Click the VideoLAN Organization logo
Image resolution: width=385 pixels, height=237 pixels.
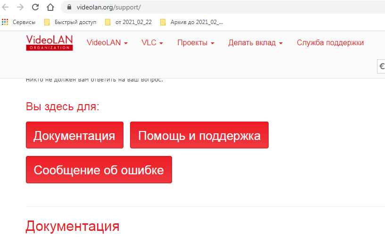tap(49, 43)
